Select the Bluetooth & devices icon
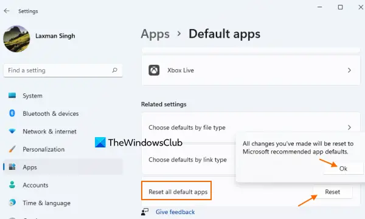 (x=12, y=113)
